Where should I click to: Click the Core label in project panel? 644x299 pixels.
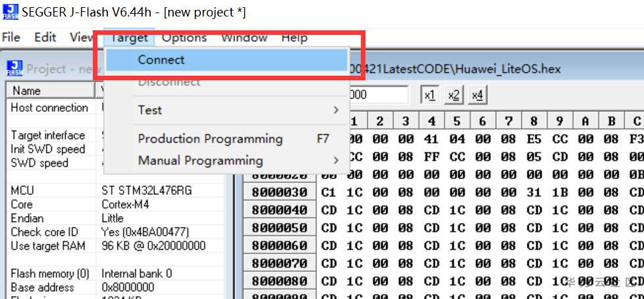click(21, 204)
